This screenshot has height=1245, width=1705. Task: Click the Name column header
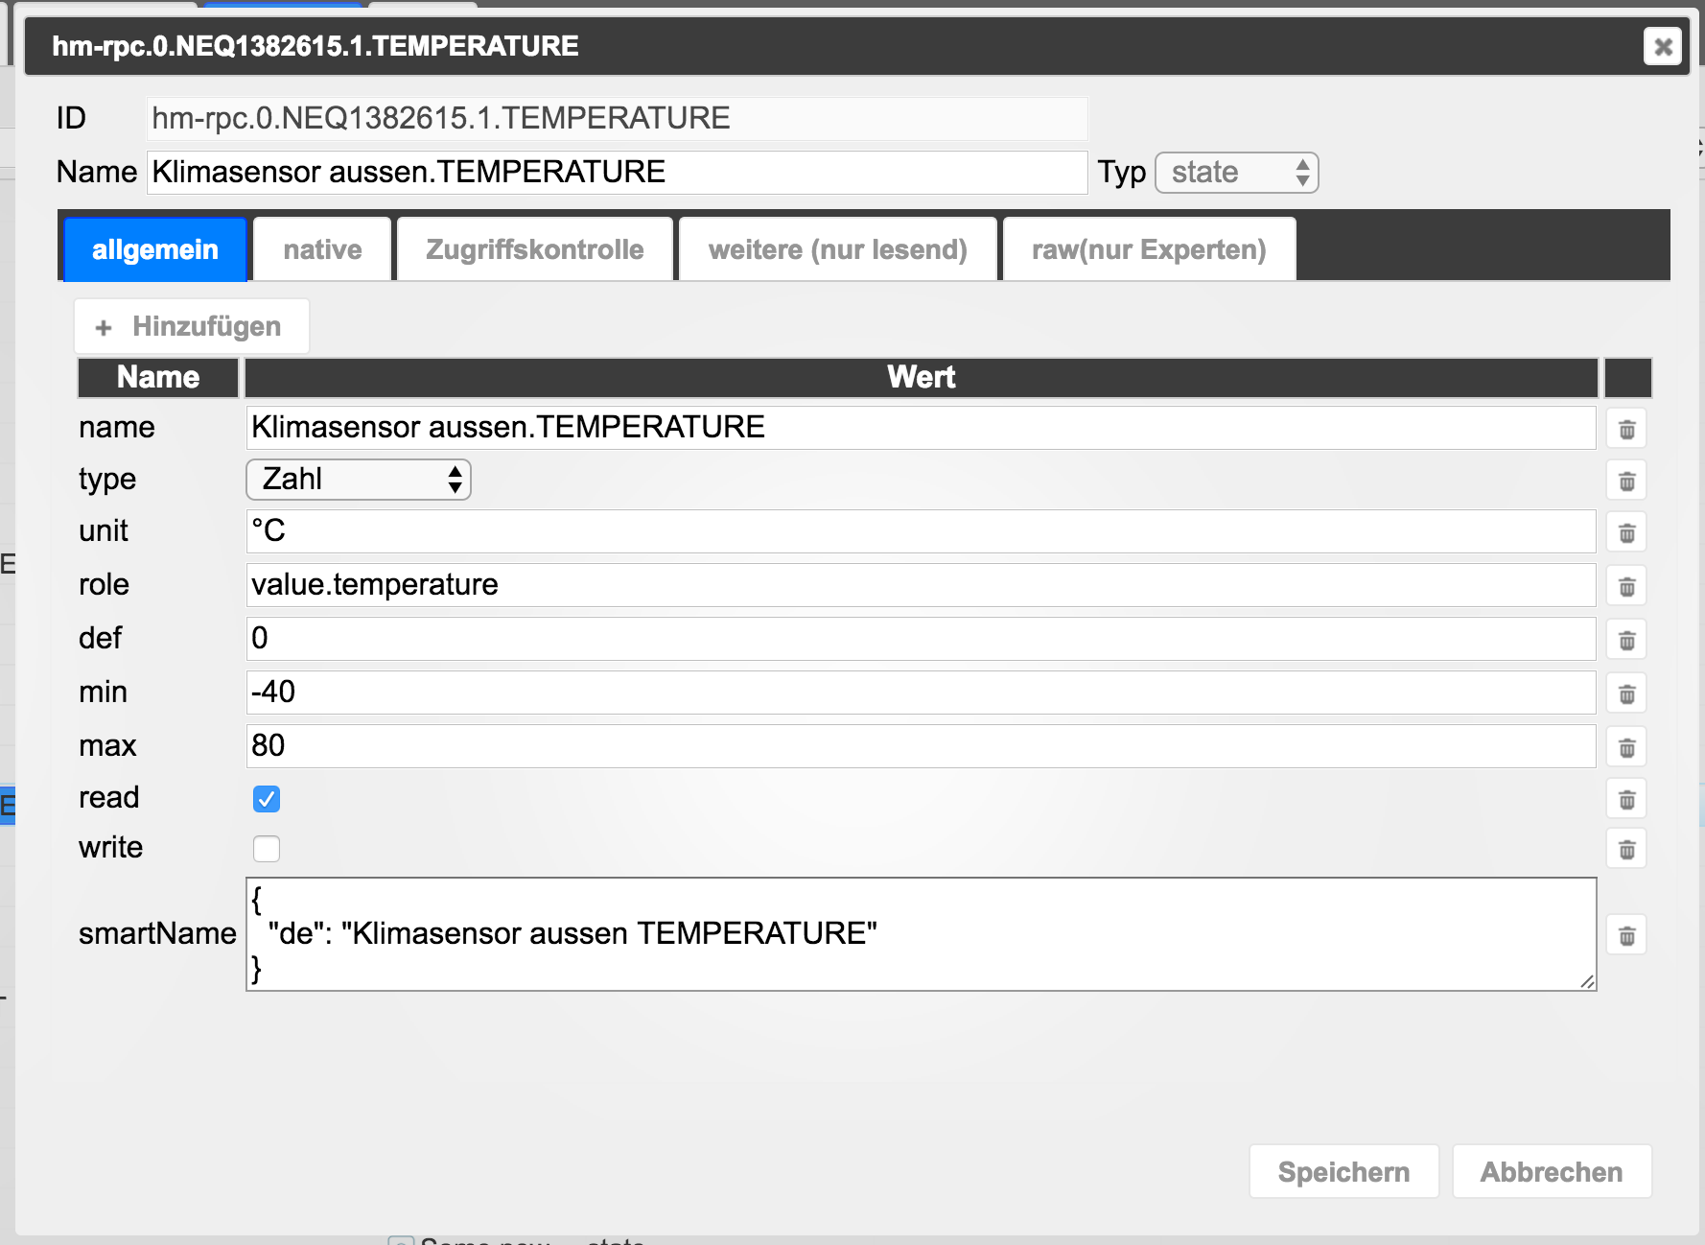(158, 377)
